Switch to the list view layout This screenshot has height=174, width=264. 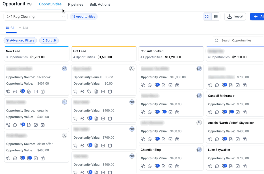click(216, 17)
